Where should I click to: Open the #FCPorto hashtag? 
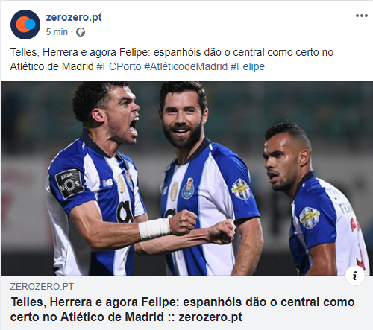[119, 66]
